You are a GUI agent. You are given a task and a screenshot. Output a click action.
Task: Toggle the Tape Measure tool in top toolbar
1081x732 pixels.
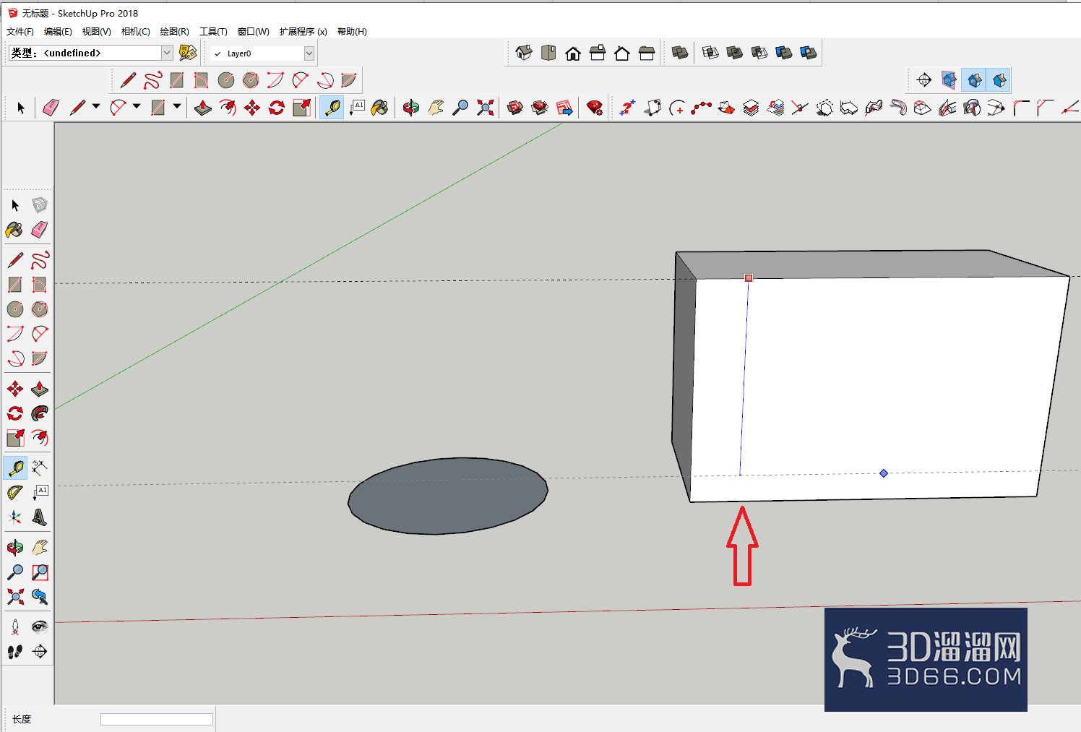[332, 108]
